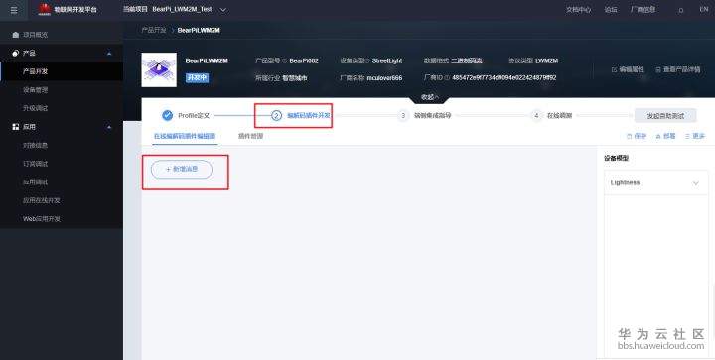The height and width of the screenshot is (360, 715).
Task: Open the hamburger menu at top left
Action: coord(14,10)
